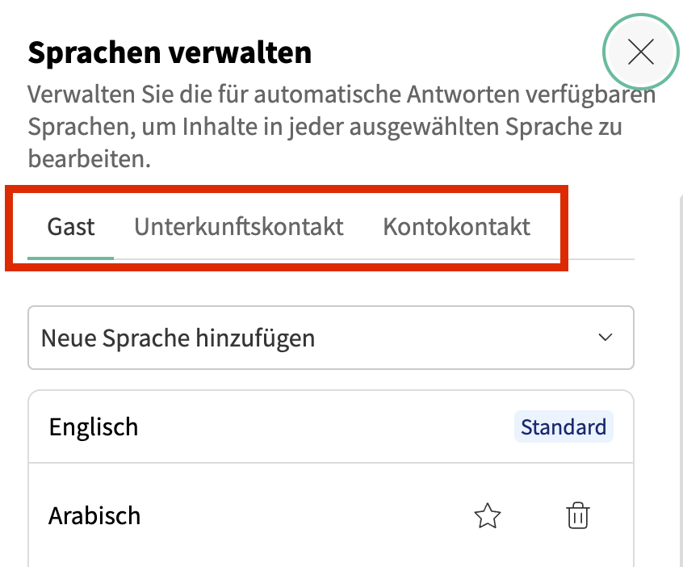The height and width of the screenshot is (567, 683).
Task: Switch to the Gast tab
Action: click(x=71, y=227)
